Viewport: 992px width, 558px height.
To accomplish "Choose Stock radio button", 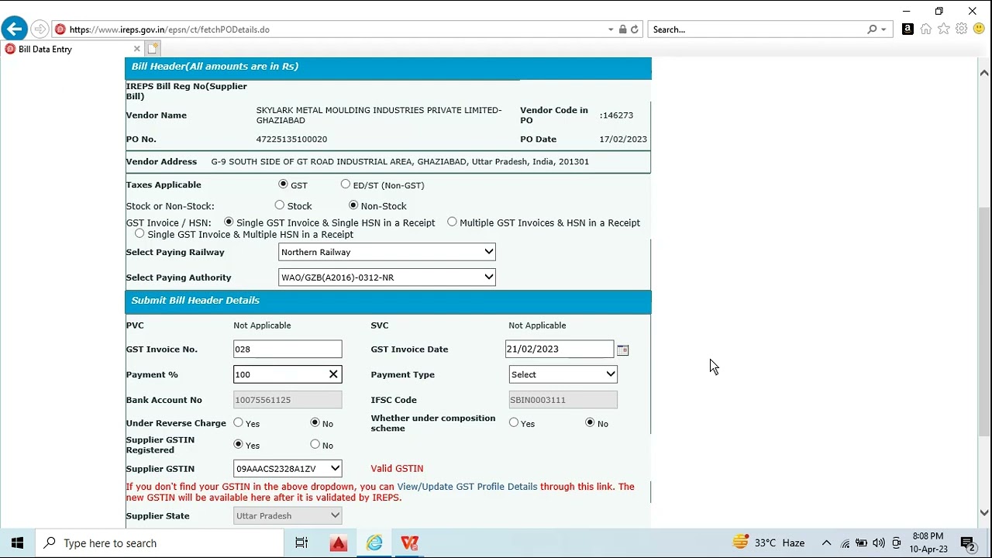I will pos(280,205).
